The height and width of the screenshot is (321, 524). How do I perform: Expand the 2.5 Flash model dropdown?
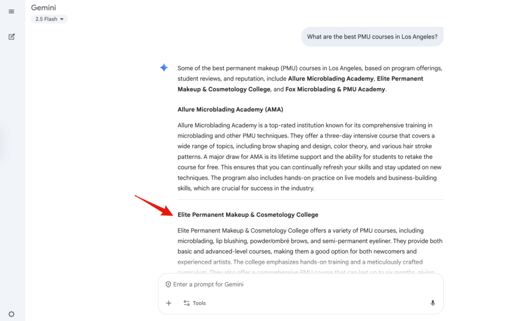pyautogui.click(x=49, y=19)
